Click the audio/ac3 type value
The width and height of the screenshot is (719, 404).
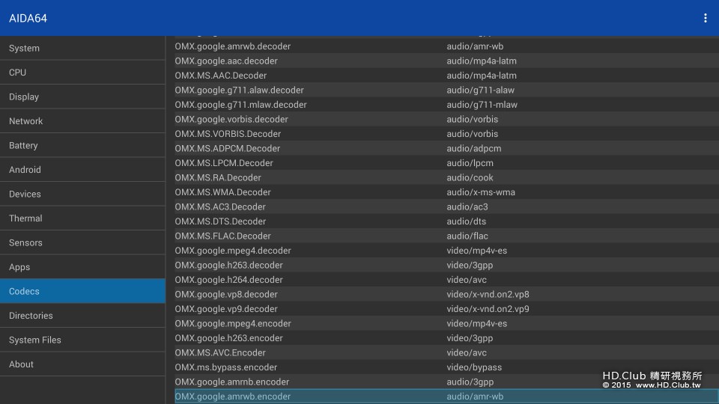coord(467,206)
